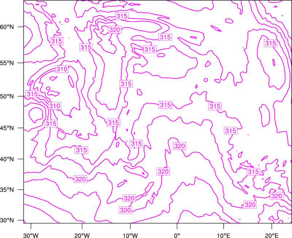
Task: Pick the 30°N latitude axis label
Action: pyautogui.click(x=7, y=220)
